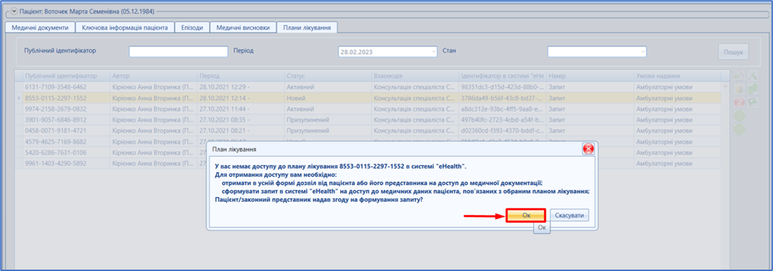Click period cell 27.10.2021 11:44
Image resolution: width=773 pixels, height=271 pixels.
pos(240,109)
